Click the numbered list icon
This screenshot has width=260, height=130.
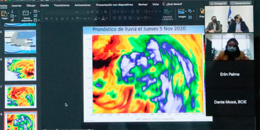(x=122, y=11)
